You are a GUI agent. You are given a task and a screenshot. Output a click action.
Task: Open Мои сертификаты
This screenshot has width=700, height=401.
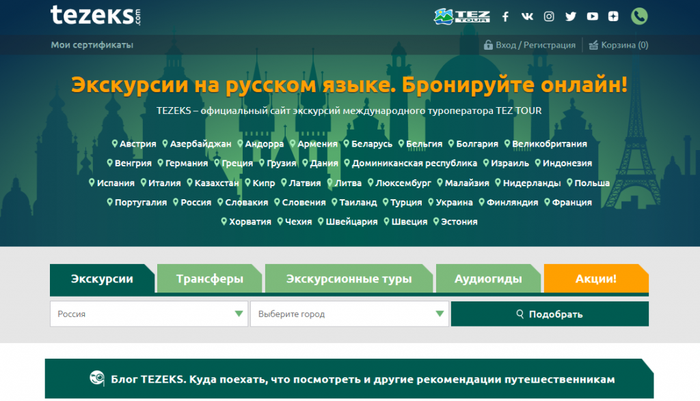coord(92,44)
